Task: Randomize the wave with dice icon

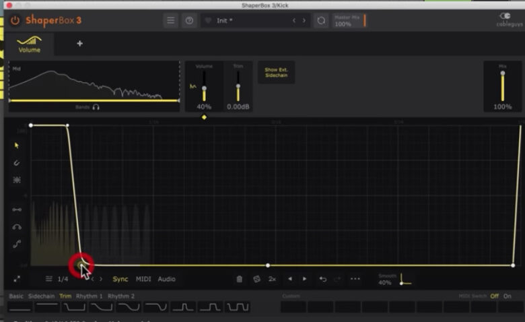Action: 256,279
